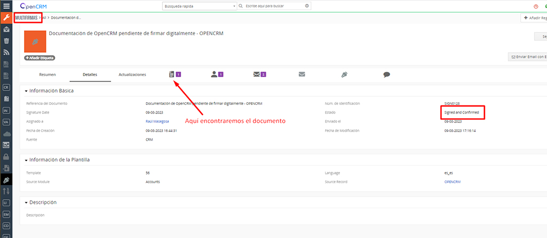Click the Añadir Etiqueta button
The height and width of the screenshot is (238, 547).
[40, 58]
